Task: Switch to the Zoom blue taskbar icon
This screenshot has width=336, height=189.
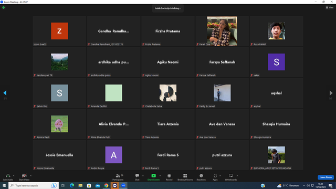Action: pyautogui.click(x=123, y=185)
